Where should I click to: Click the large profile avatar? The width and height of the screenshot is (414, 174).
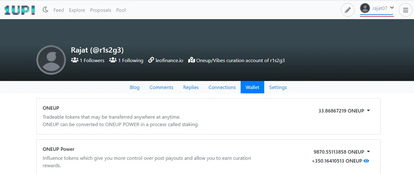click(x=51, y=60)
